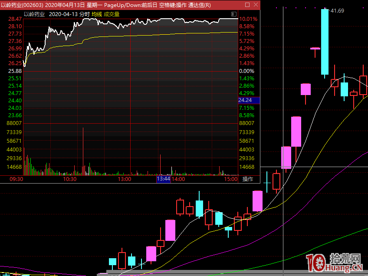Click the 88007 volume axis label on left
Image resolution: width=368 pixels, height=276 pixels.
15,124
